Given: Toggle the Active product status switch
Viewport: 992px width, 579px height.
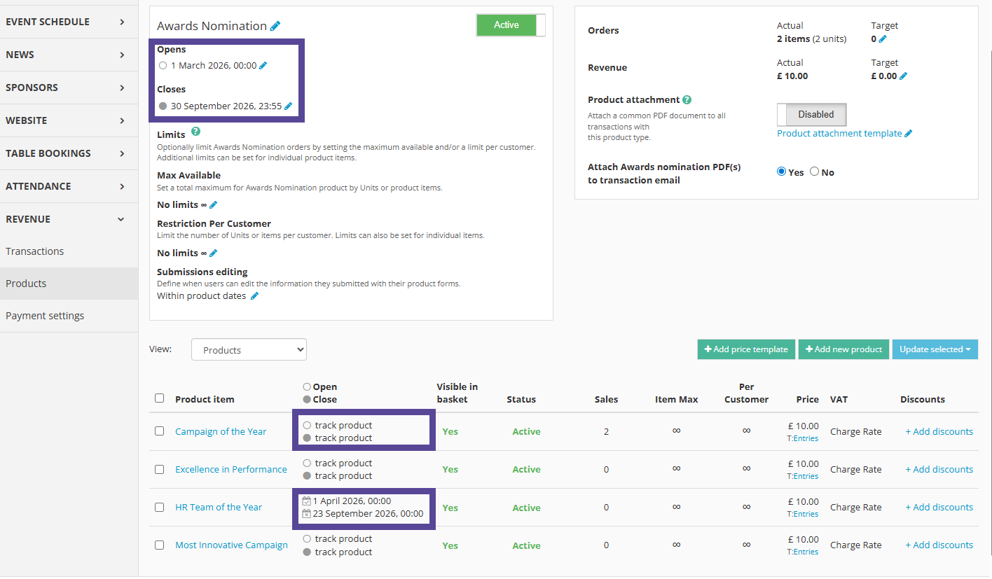Looking at the screenshot, I should (x=510, y=25).
